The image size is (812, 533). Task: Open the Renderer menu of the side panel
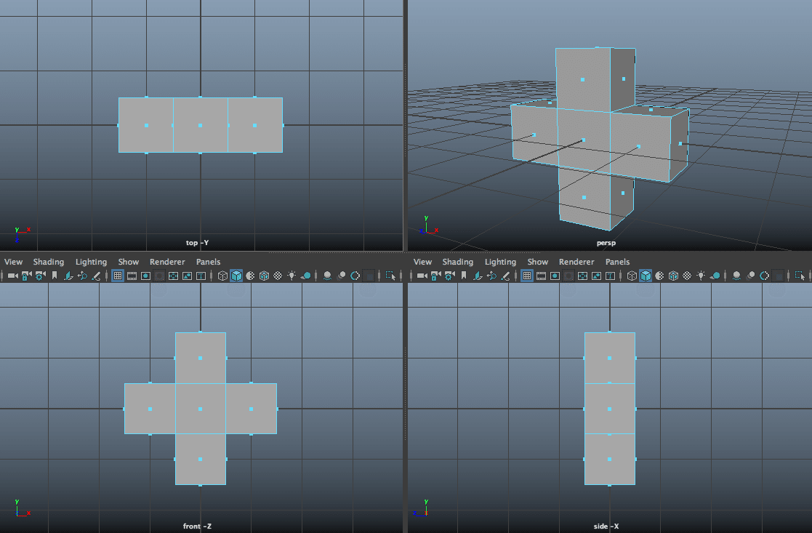click(x=576, y=262)
